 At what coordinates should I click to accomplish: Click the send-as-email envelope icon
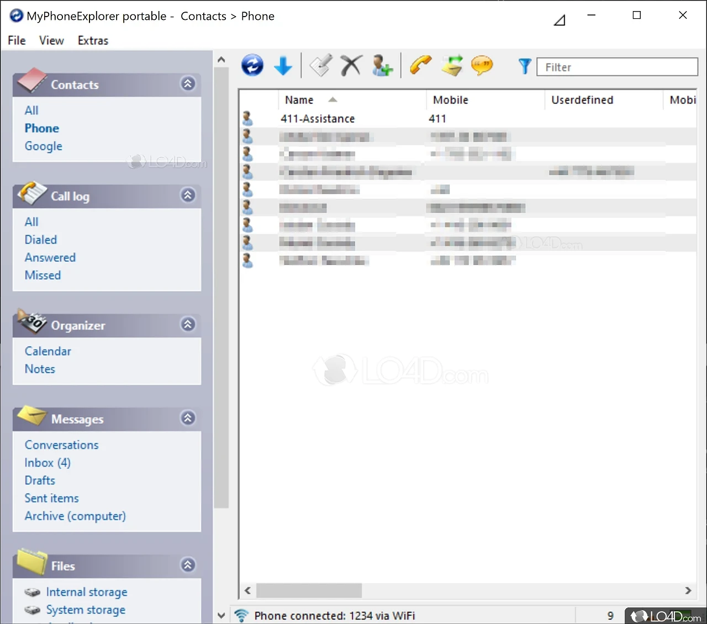pos(452,65)
